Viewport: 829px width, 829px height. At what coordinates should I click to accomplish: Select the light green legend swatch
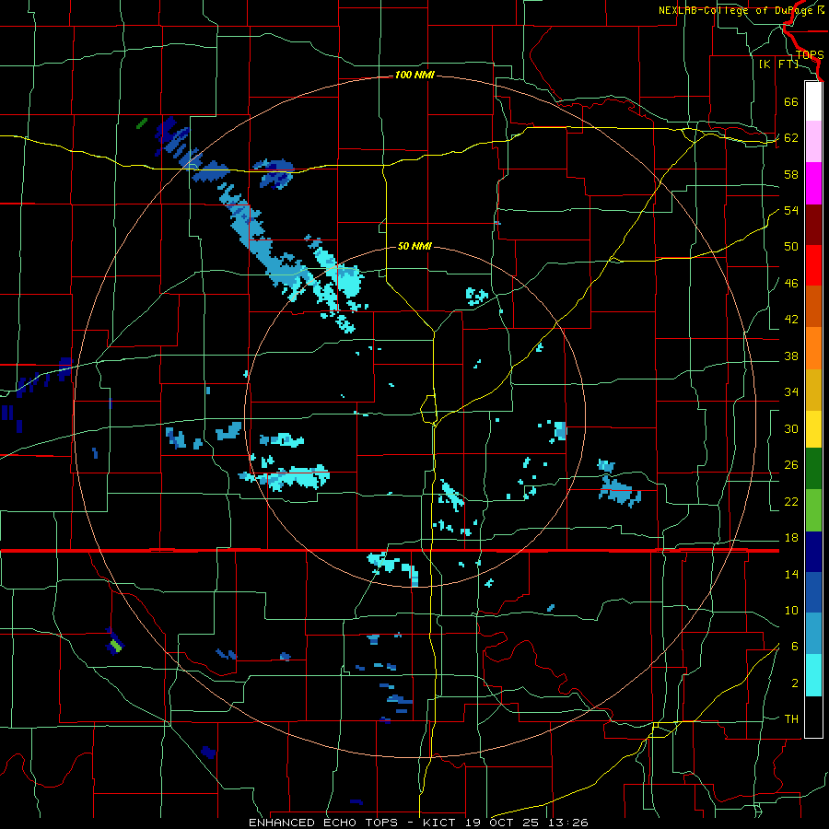click(813, 510)
